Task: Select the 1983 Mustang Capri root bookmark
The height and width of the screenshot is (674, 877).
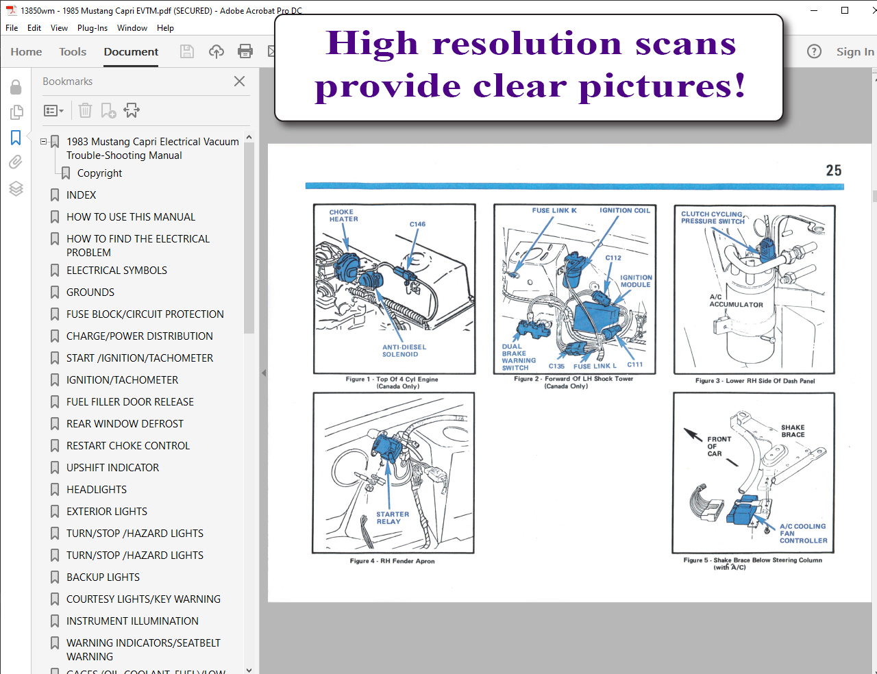Action: coord(152,149)
